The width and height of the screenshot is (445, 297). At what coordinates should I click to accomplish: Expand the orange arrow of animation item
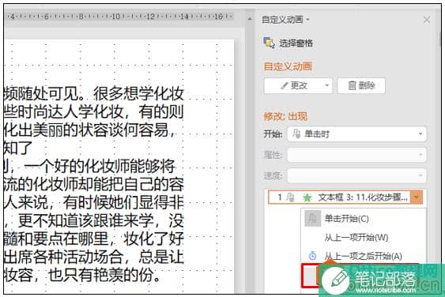coord(417,197)
